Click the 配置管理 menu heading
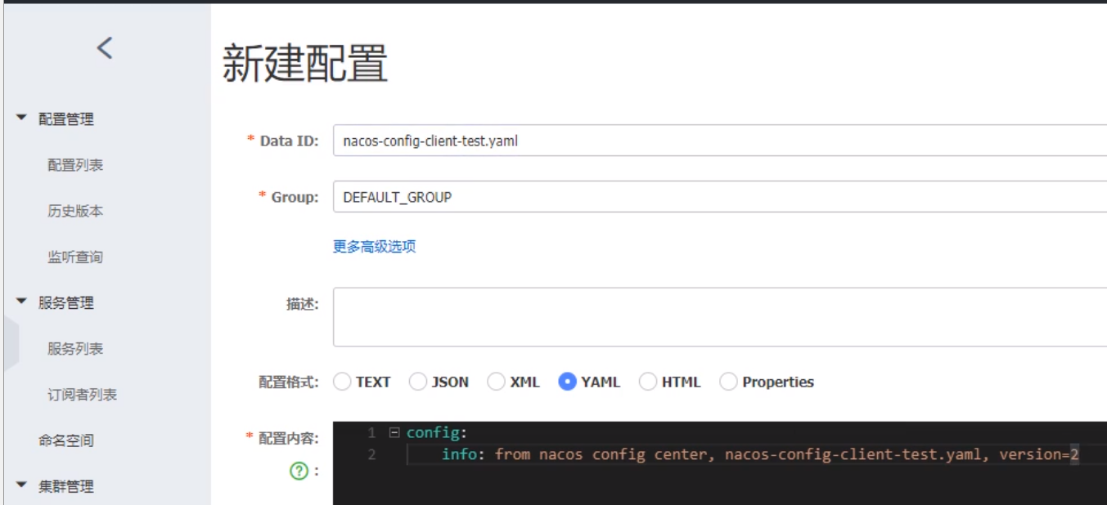Screen dimensions: 1107x505 (66, 119)
